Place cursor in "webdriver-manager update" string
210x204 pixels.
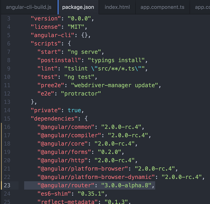coord(114,85)
